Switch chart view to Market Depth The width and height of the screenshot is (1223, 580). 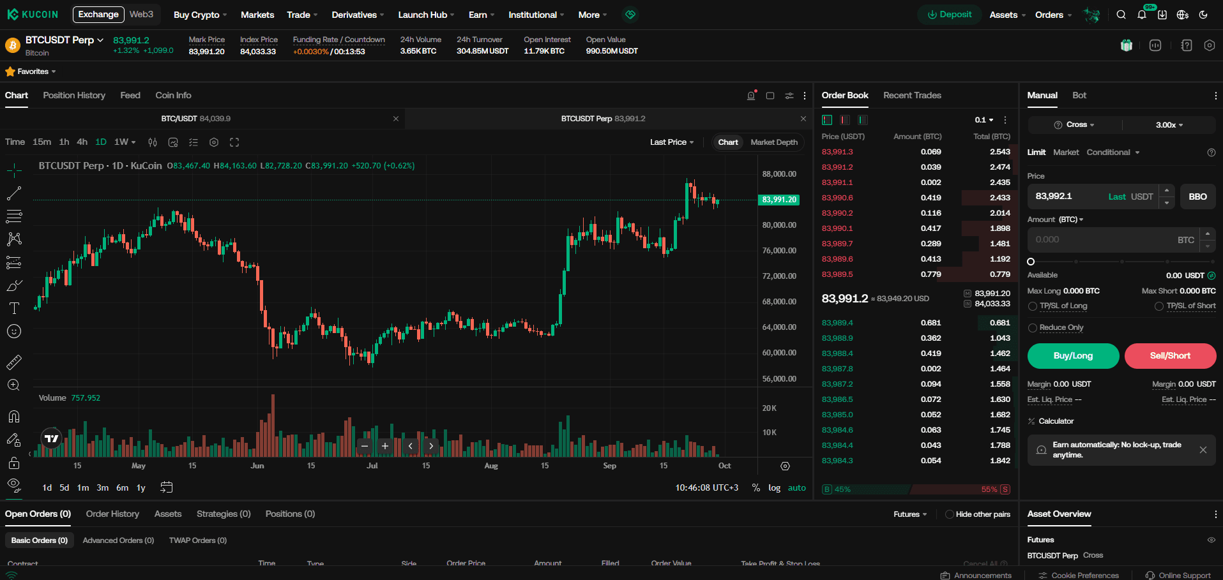[774, 142]
